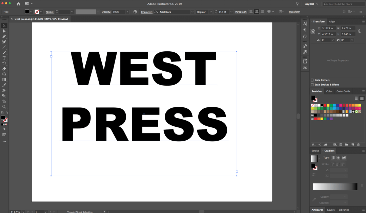
Task: Select the Selection tool arrow
Action: 4,25
